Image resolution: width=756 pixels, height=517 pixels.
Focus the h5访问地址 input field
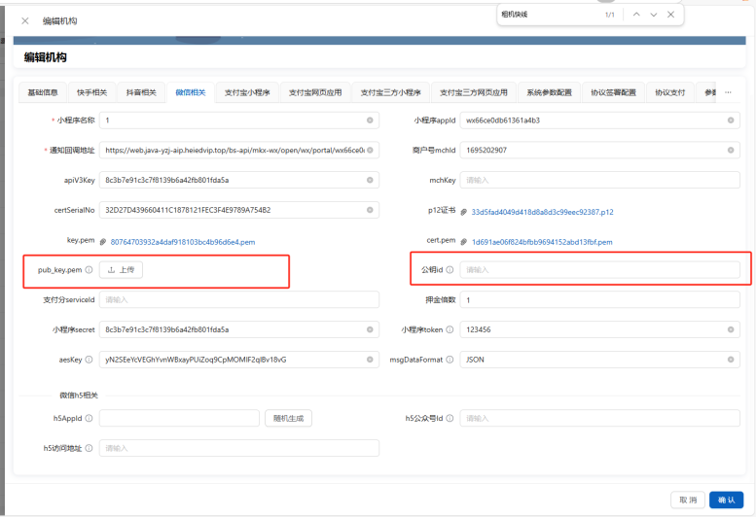[x=239, y=448]
